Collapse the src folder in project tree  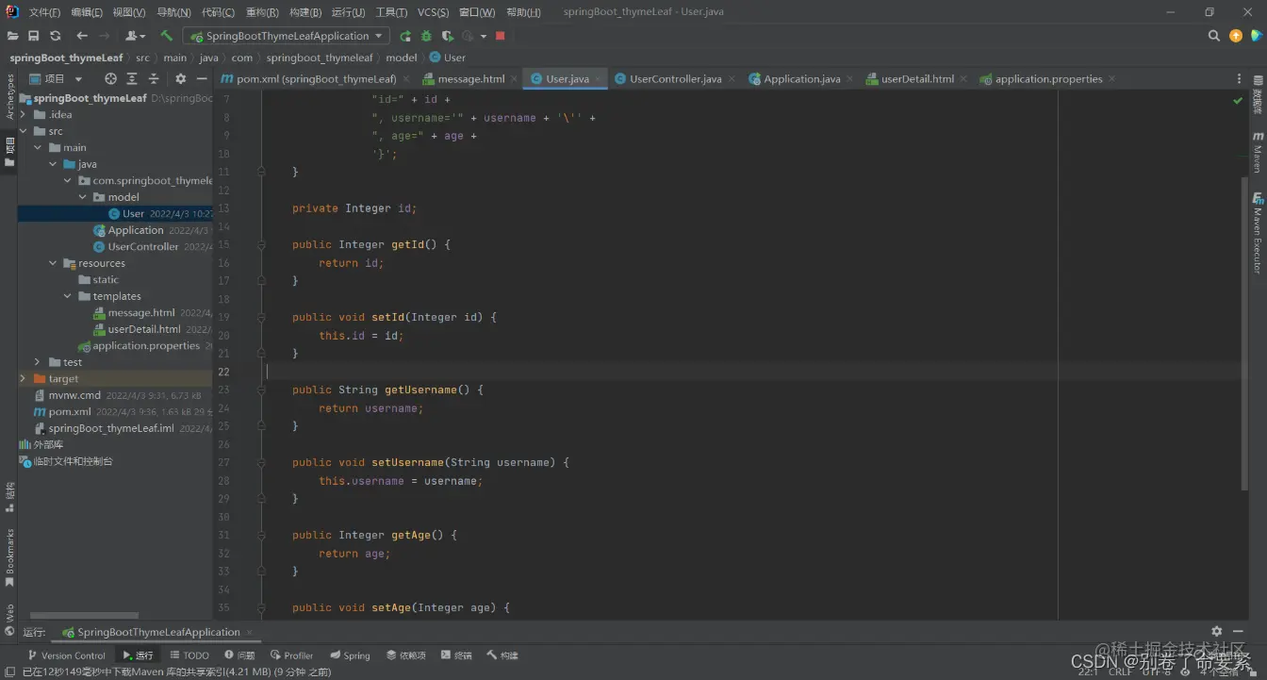click(x=24, y=131)
